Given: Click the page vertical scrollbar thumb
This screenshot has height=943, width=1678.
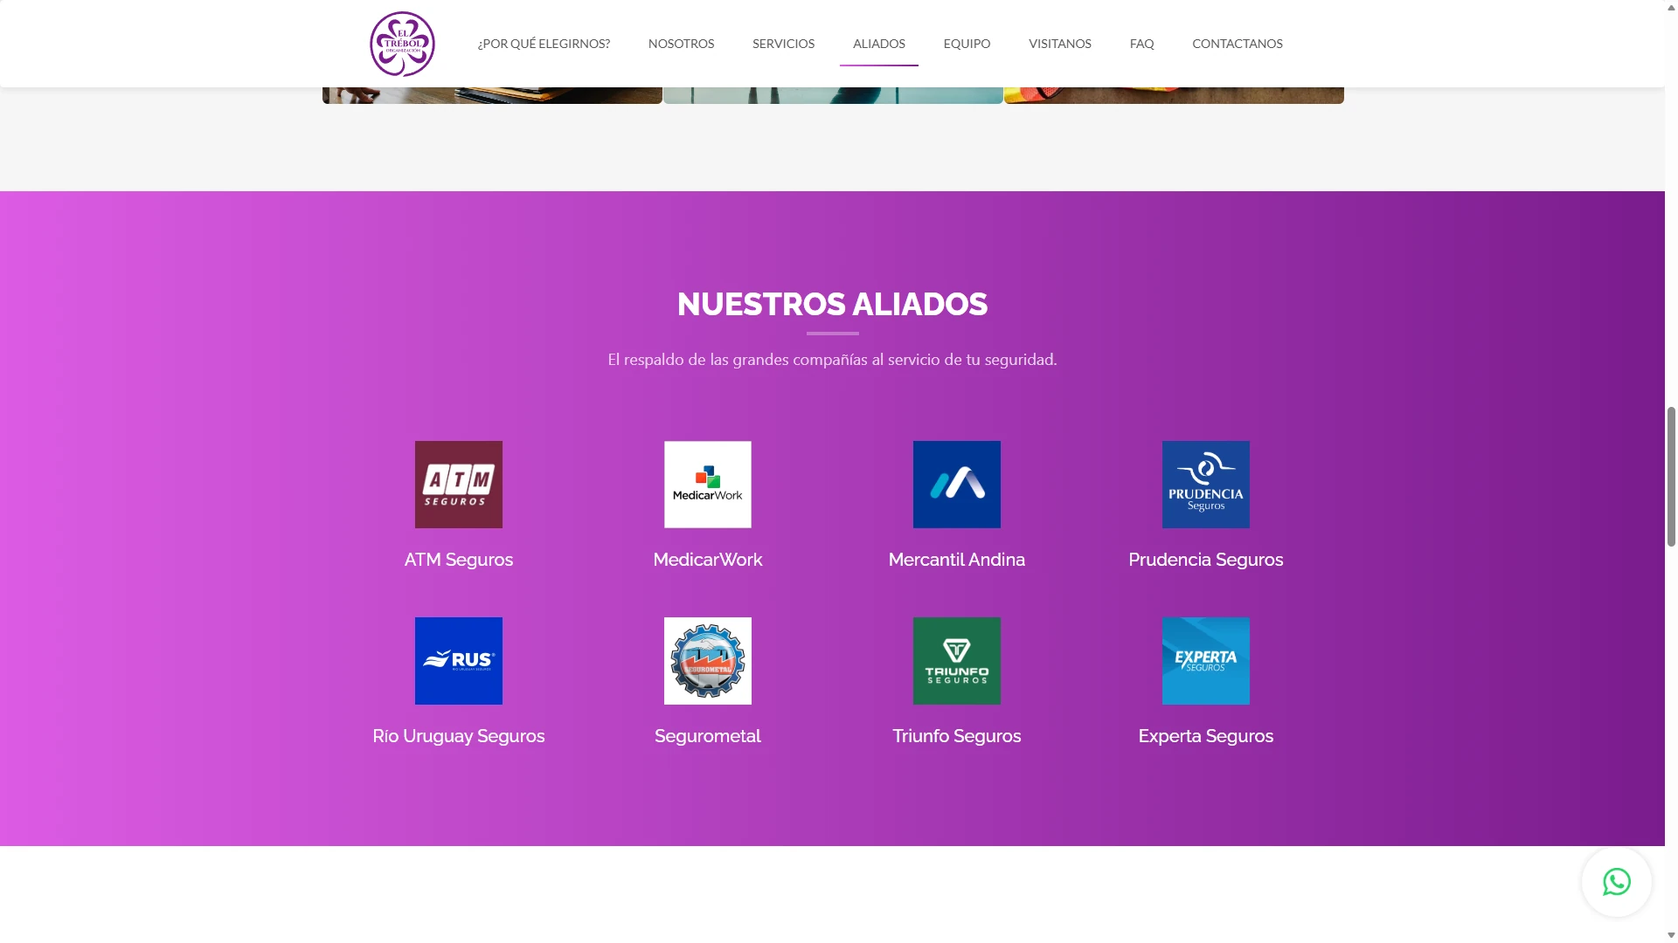Looking at the screenshot, I should click(x=1671, y=476).
